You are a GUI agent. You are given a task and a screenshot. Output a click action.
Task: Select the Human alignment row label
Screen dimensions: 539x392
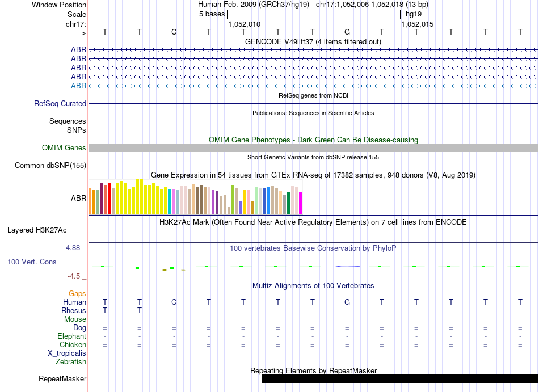click(x=74, y=302)
